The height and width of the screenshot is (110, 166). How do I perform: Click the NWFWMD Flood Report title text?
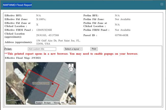pos(17,5)
